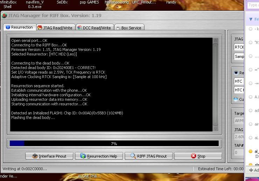The width and height of the screenshot is (259, 181).
Task: Click 'Selected Resurrector: [HTC HD2 (Leo)]' line
Action: pyautogui.click(x=44, y=54)
